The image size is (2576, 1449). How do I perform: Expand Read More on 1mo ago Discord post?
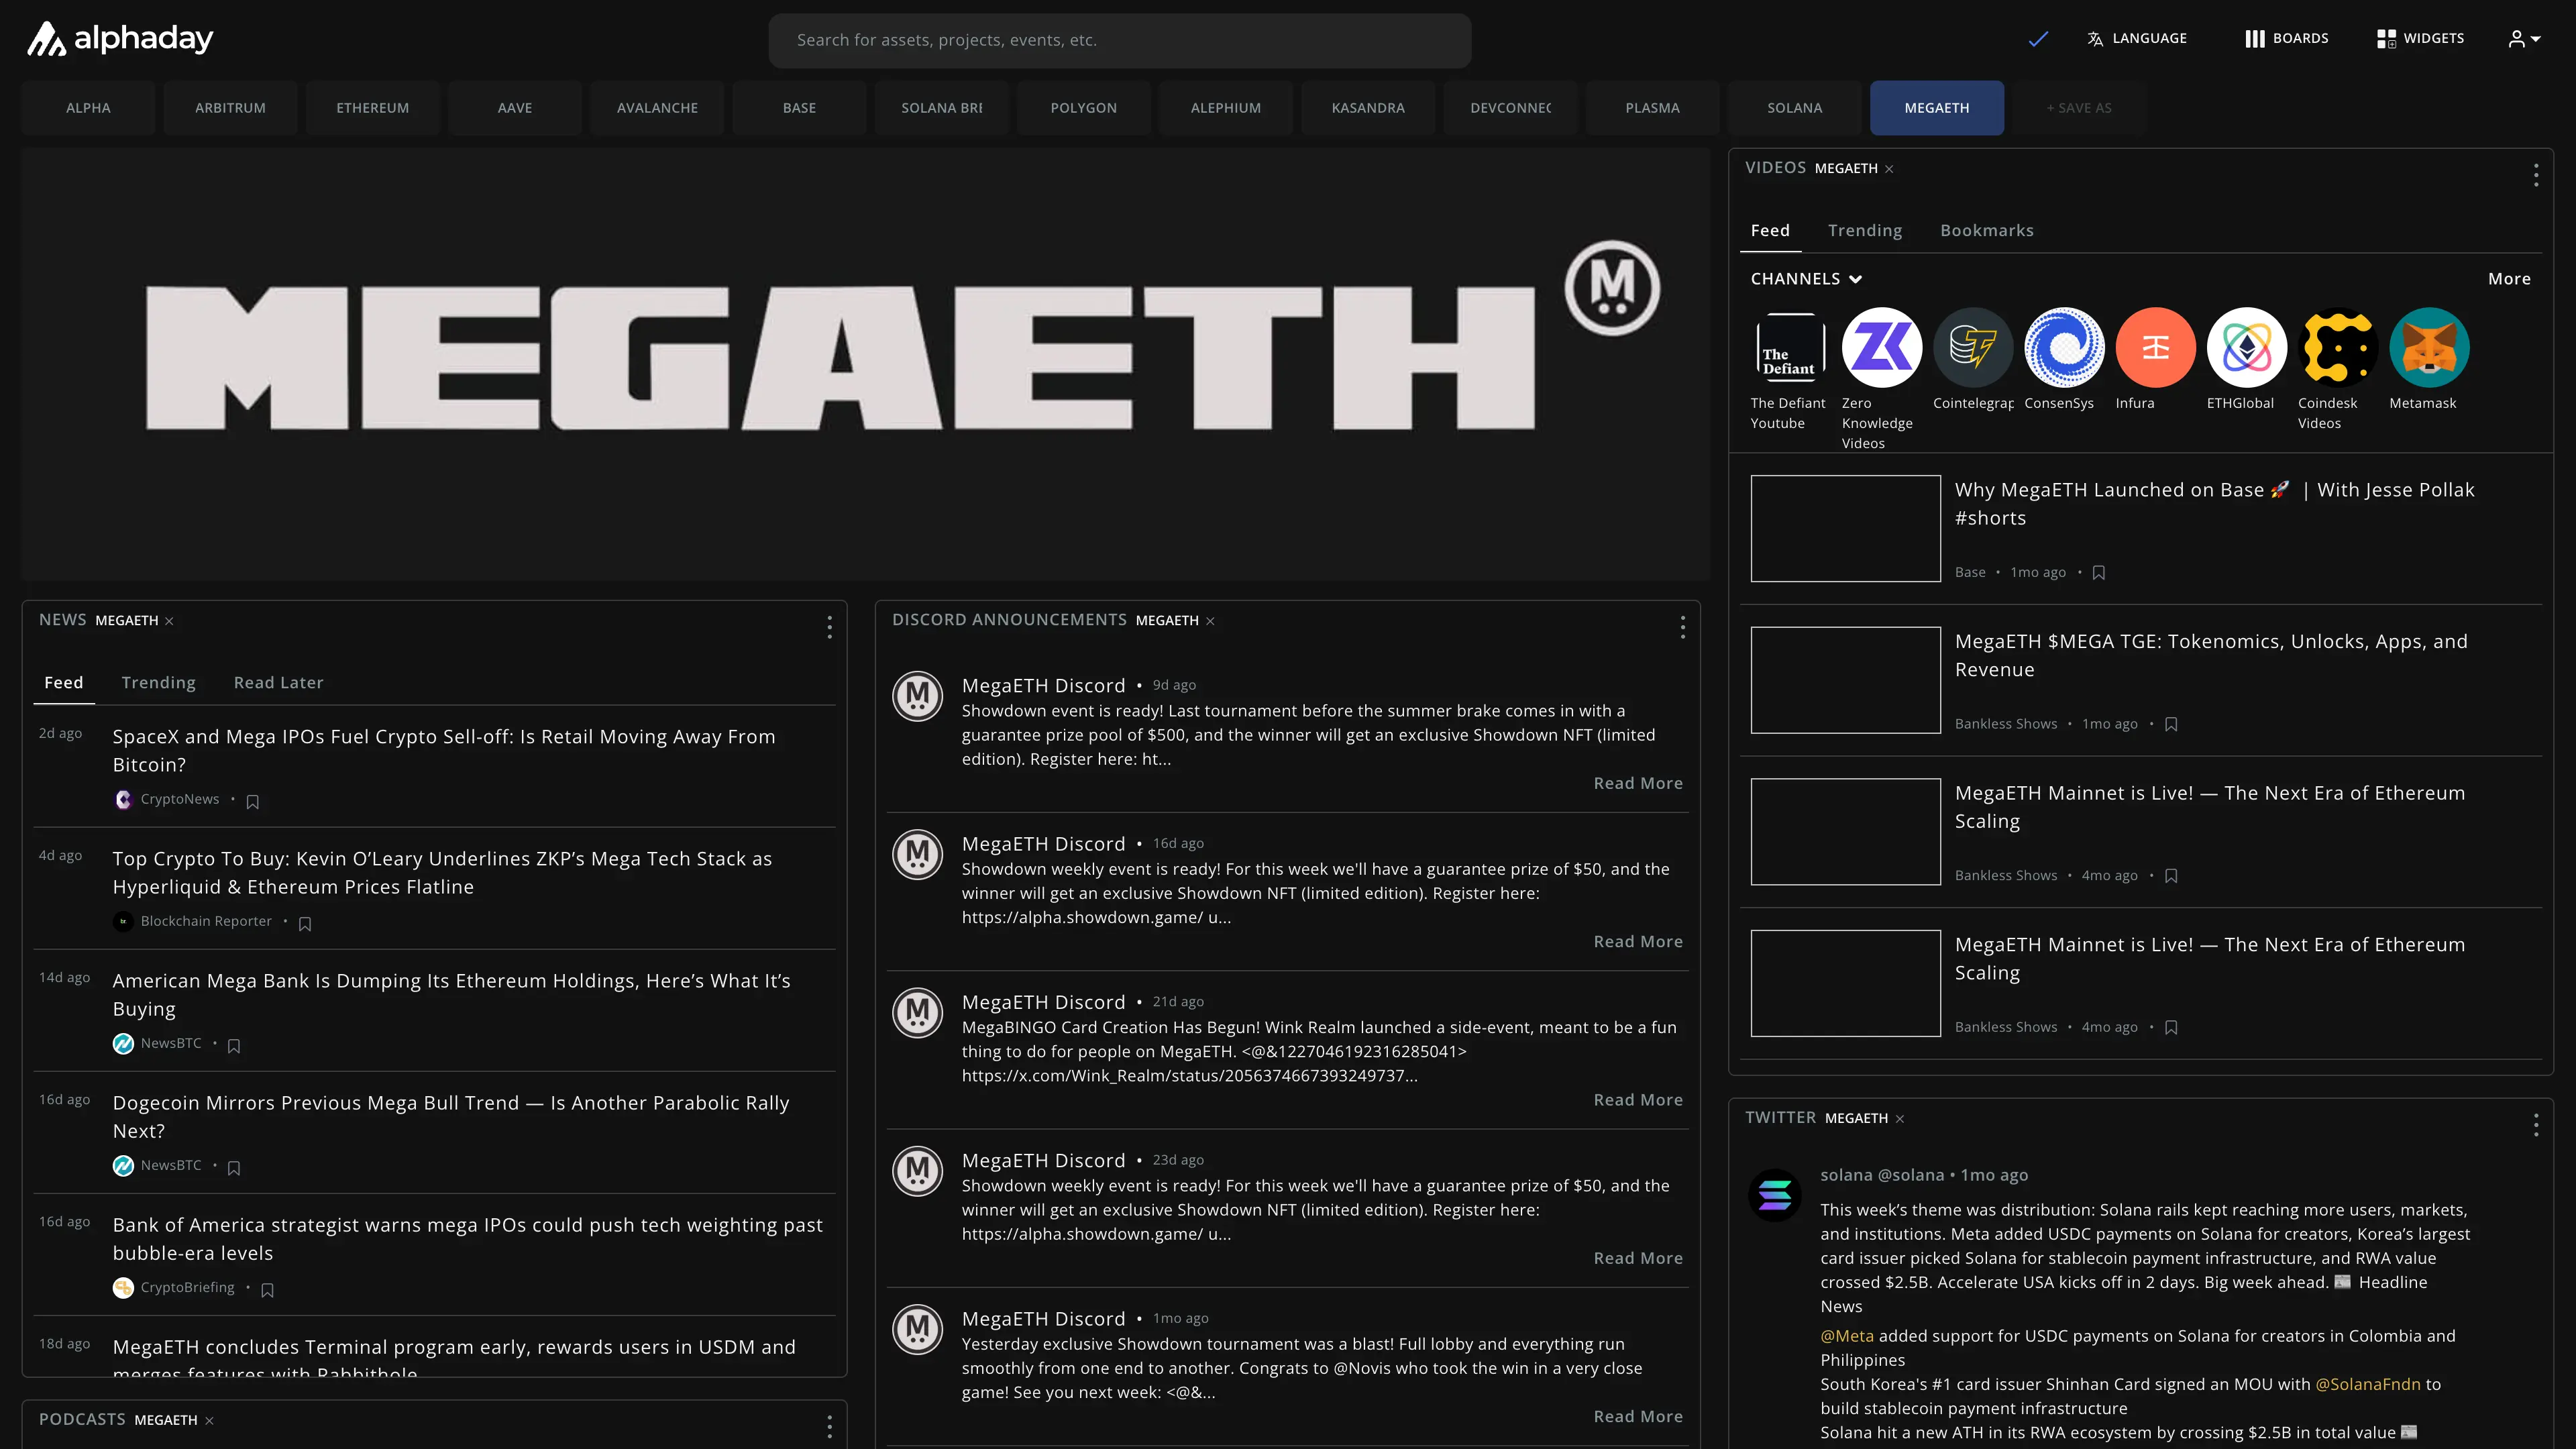(x=1637, y=1417)
